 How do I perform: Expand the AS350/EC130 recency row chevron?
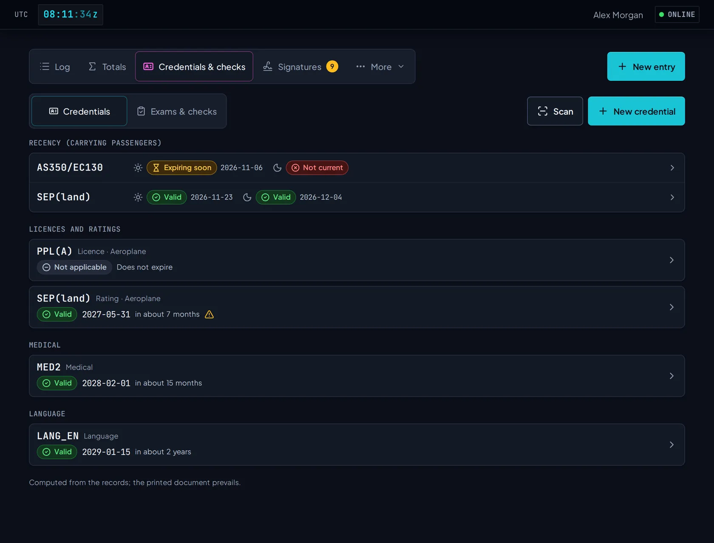(672, 168)
